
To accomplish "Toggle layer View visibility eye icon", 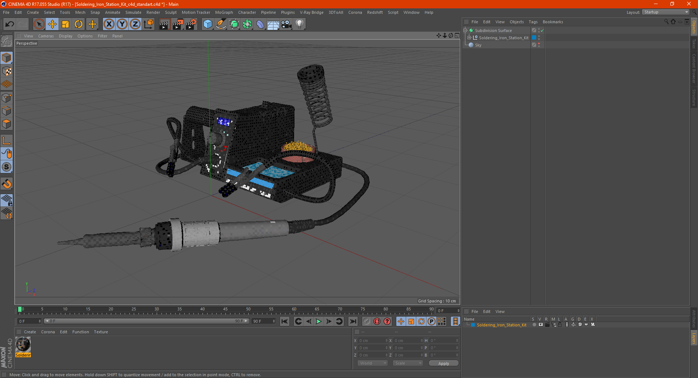I will [x=541, y=325].
